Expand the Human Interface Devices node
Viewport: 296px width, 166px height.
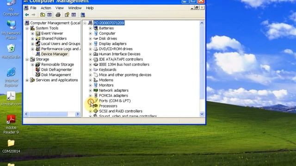[x=90, y=54]
